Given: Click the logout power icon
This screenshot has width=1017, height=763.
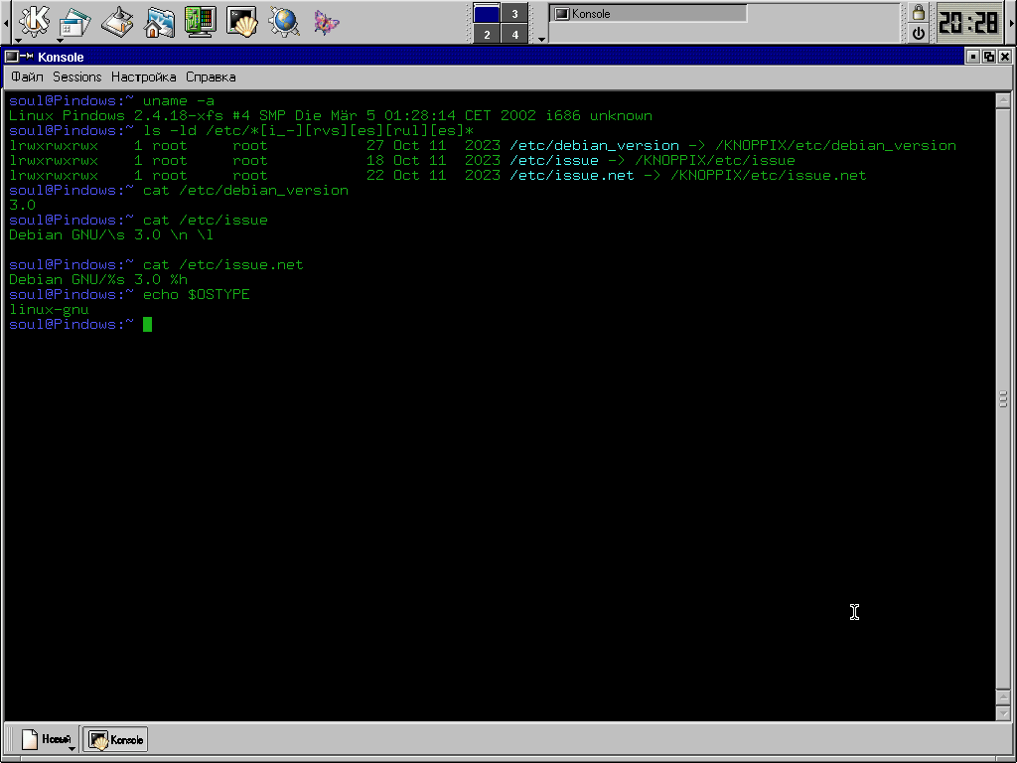Looking at the screenshot, I should (x=919, y=33).
